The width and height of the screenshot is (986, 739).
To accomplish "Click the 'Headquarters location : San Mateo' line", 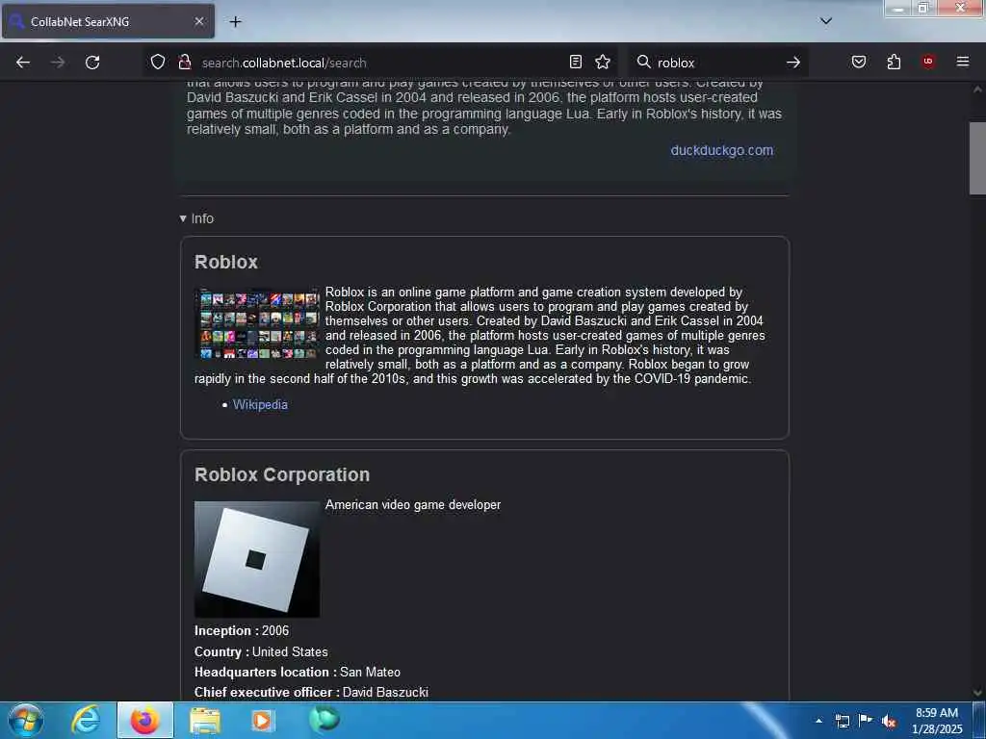I will pyautogui.click(x=298, y=672).
